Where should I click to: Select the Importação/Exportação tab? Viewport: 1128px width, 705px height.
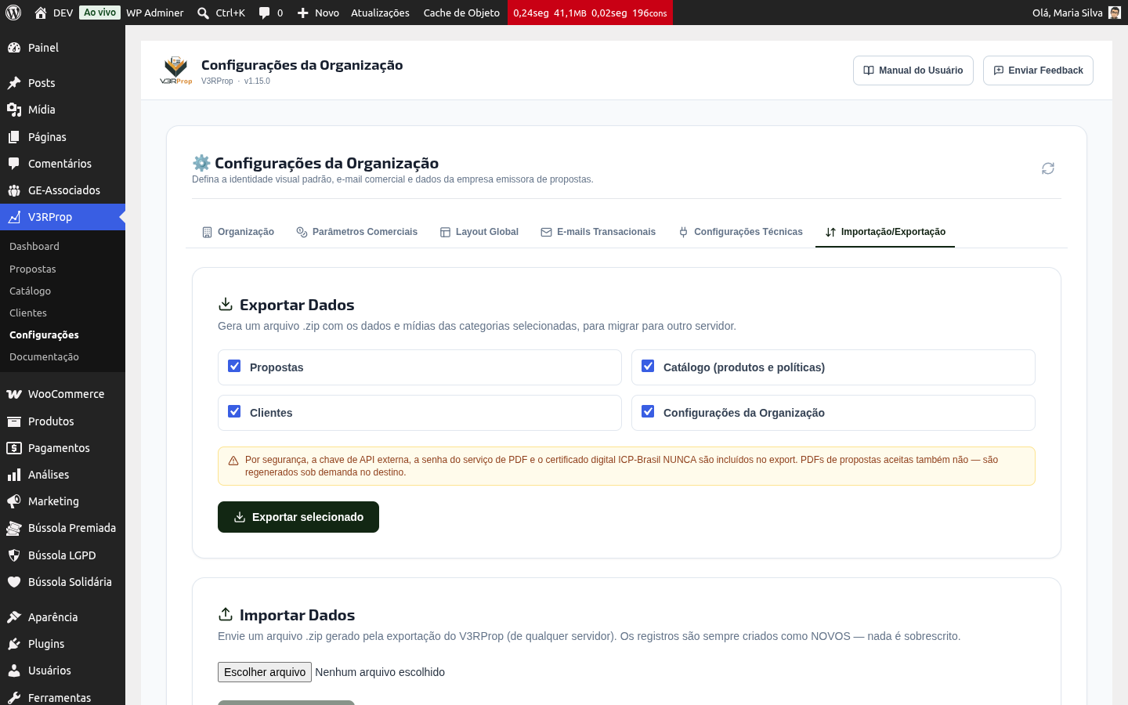point(885,232)
